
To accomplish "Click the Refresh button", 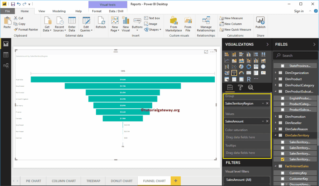I will (101, 23).
